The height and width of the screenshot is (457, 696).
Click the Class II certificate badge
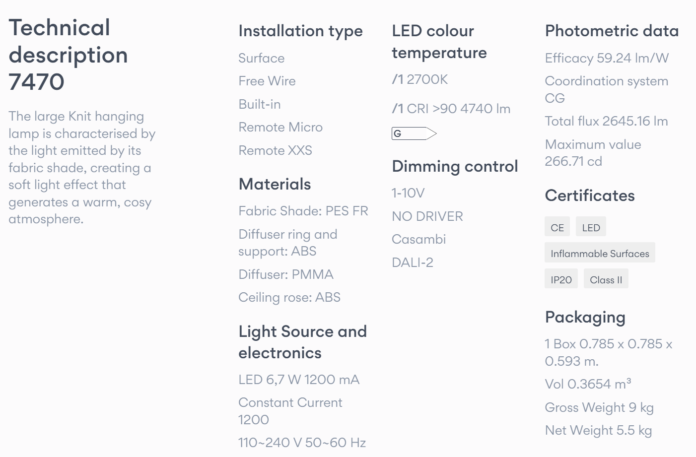pos(606,279)
